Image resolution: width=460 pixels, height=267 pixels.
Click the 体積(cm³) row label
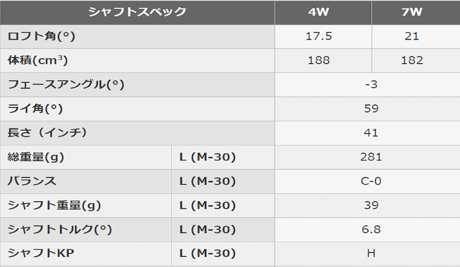pos(38,61)
